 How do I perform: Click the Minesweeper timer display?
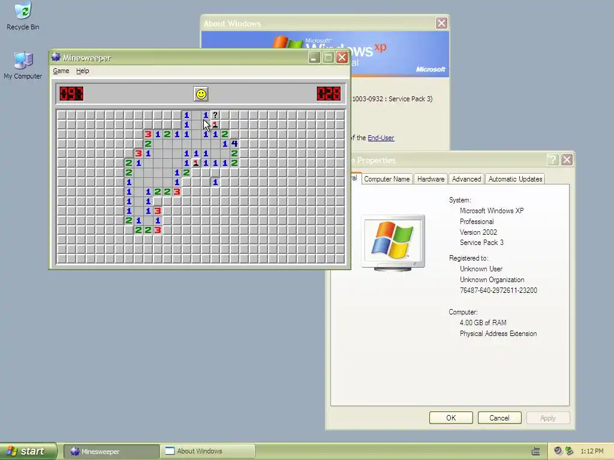pos(329,94)
